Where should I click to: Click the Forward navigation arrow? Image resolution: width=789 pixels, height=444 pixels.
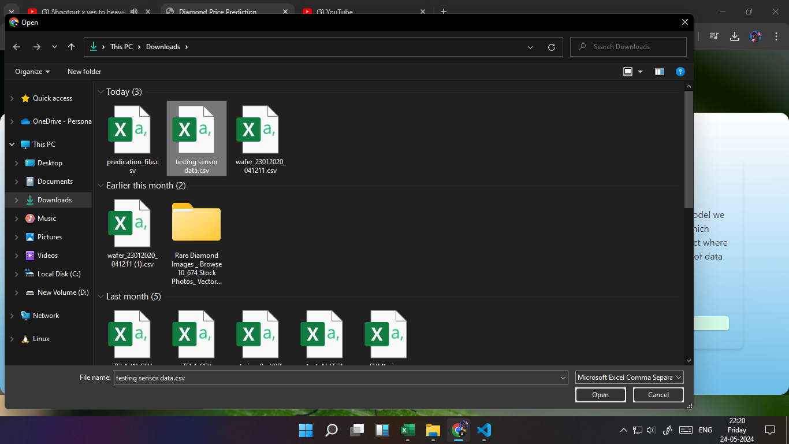click(37, 47)
